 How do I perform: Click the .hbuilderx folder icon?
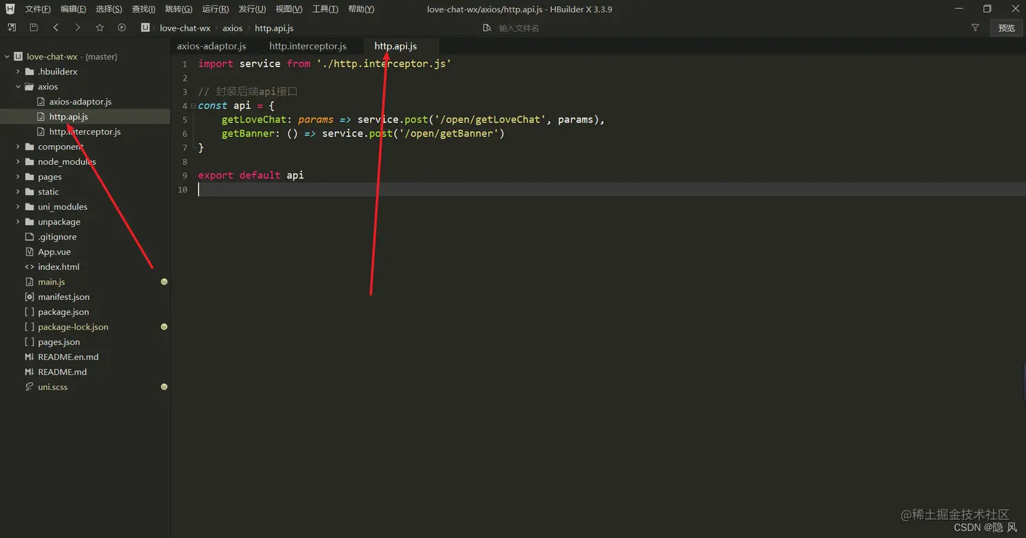(29, 71)
